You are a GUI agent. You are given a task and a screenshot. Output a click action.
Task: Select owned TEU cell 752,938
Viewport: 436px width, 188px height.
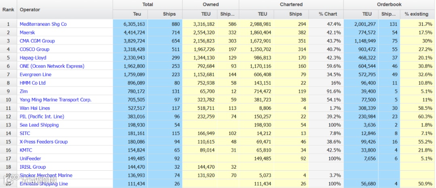point(200,83)
